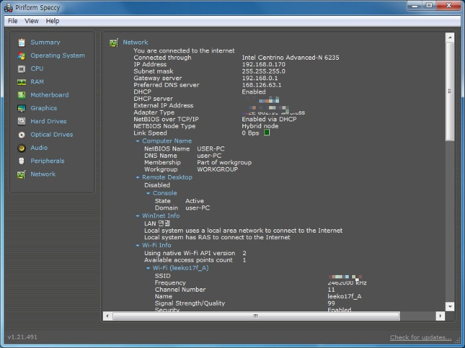Minimize the Speccy window
Viewport: 465px width, 348px height.
415,5
